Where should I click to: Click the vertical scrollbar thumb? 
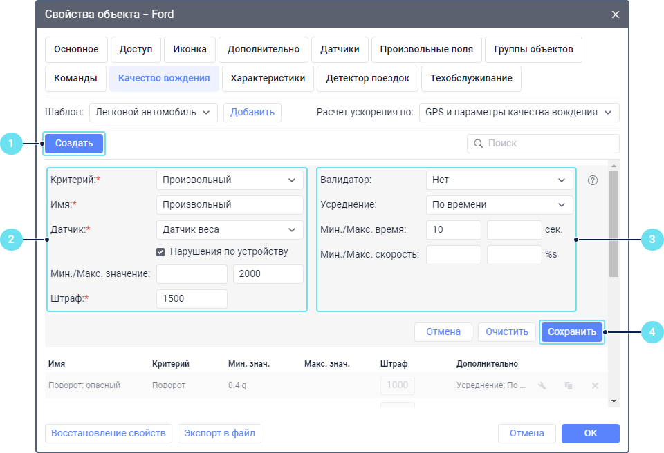tap(614, 224)
